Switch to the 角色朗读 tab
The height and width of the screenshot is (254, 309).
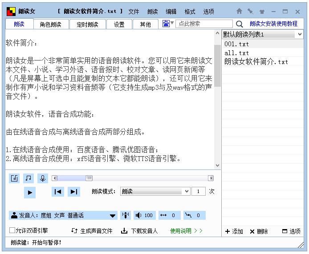[x=53, y=24]
